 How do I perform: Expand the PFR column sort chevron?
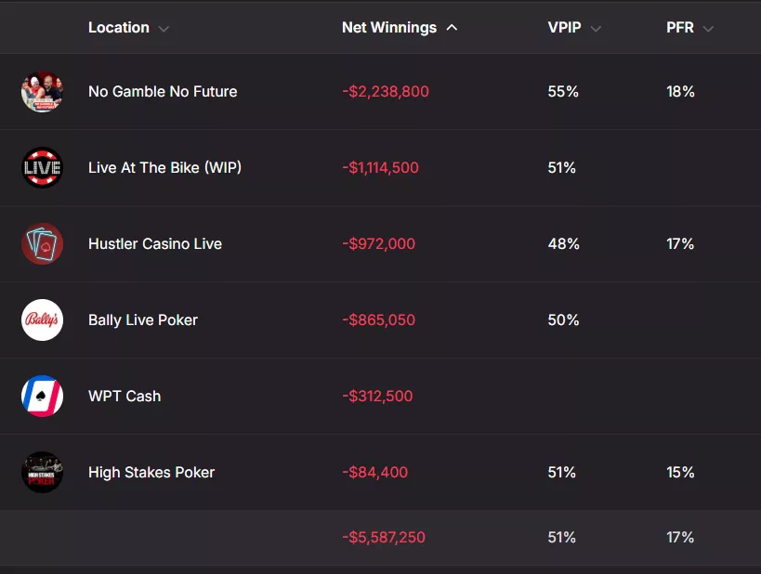tap(709, 29)
